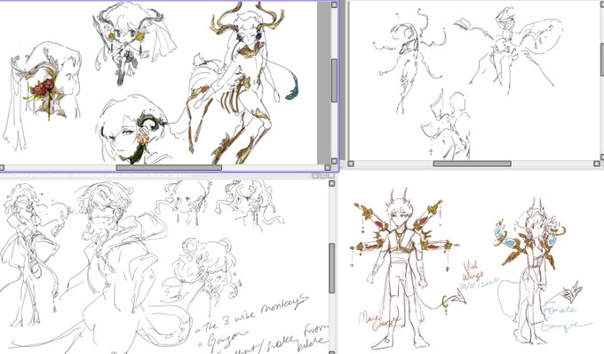Image resolution: width=604 pixels, height=354 pixels.
Task: Click vertical scrollbar thumb in top-left canvas
Action: [x=334, y=80]
